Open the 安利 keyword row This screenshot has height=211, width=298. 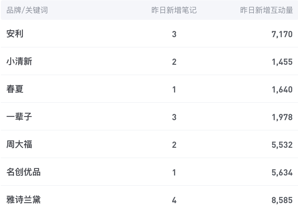pyautogui.click(x=15, y=34)
